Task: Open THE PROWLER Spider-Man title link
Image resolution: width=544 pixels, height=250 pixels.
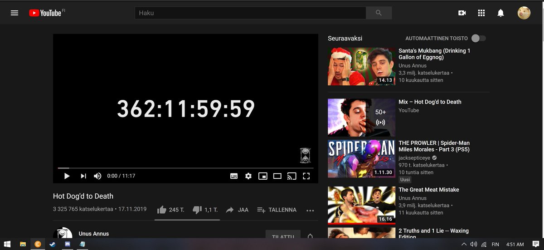Action: [x=434, y=146]
